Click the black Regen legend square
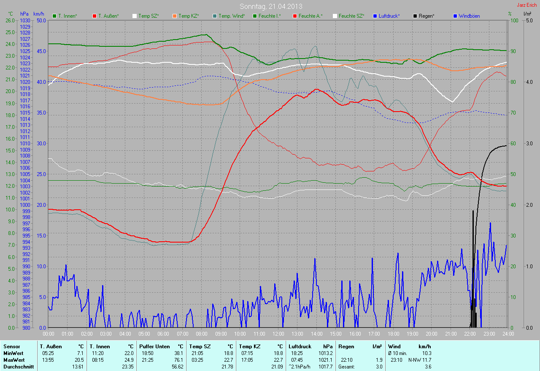 click(x=416, y=16)
